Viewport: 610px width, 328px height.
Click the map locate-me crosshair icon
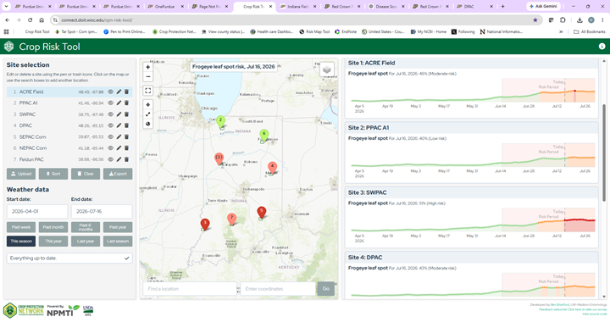147,104
